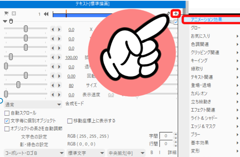Click the X value 0.0

tap(71, 29)
